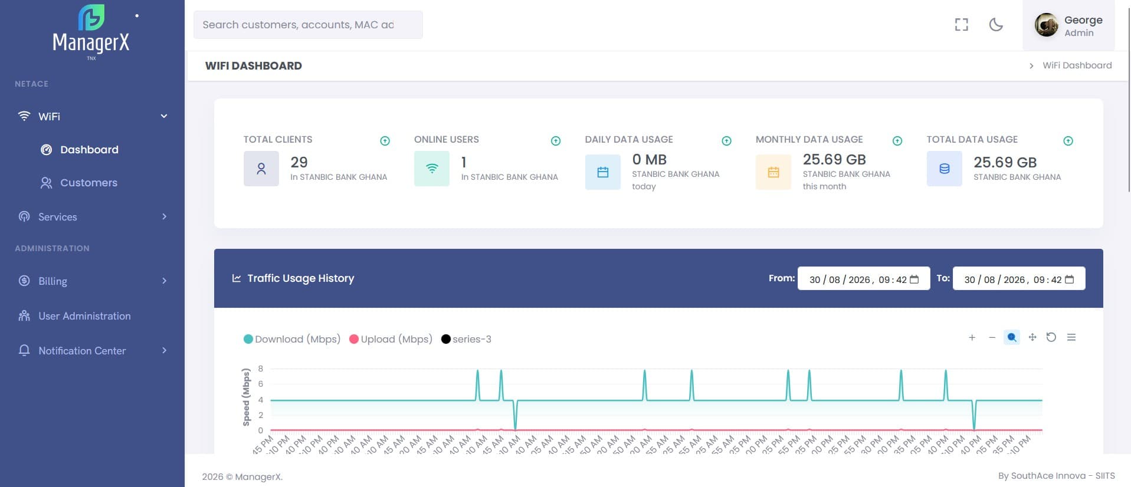The height and width of the screenshot is (487, 1131).
Task: Click Monthly Data Usage calendar icon
Action: (773, 172)
